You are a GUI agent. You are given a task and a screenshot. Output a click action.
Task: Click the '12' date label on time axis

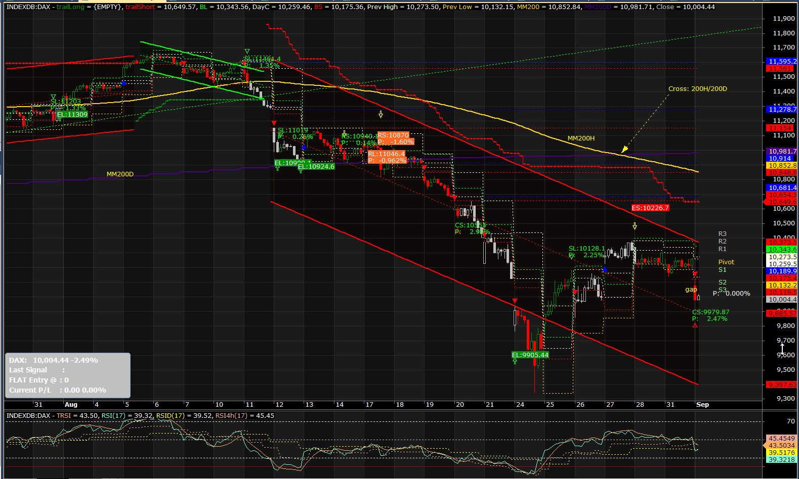tap(279, 405)
